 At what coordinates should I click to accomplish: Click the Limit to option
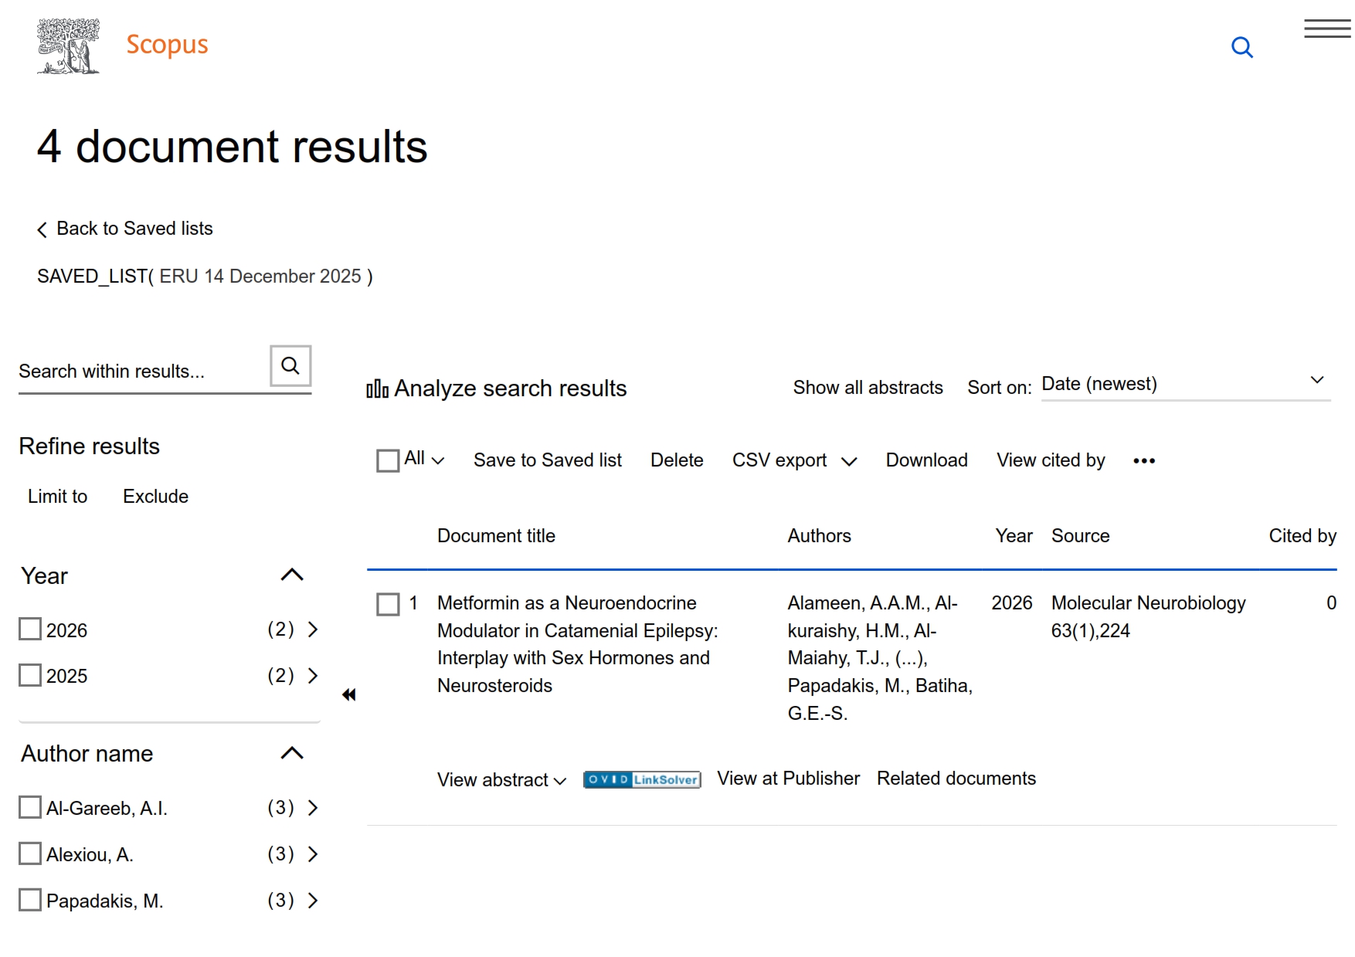58,497
